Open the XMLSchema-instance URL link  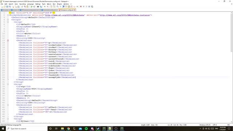point(125,15)
